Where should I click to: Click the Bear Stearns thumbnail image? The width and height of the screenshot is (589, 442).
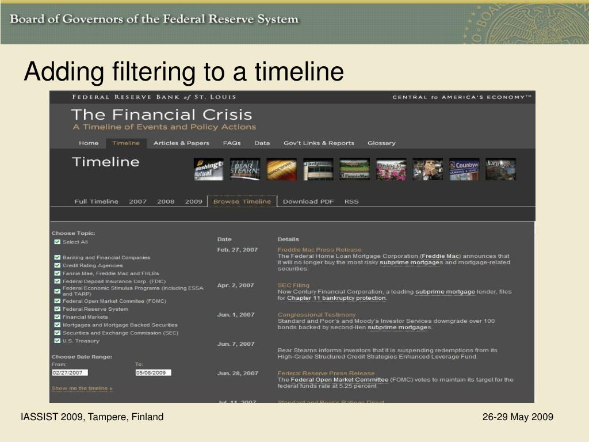click(x=244, y=169)
